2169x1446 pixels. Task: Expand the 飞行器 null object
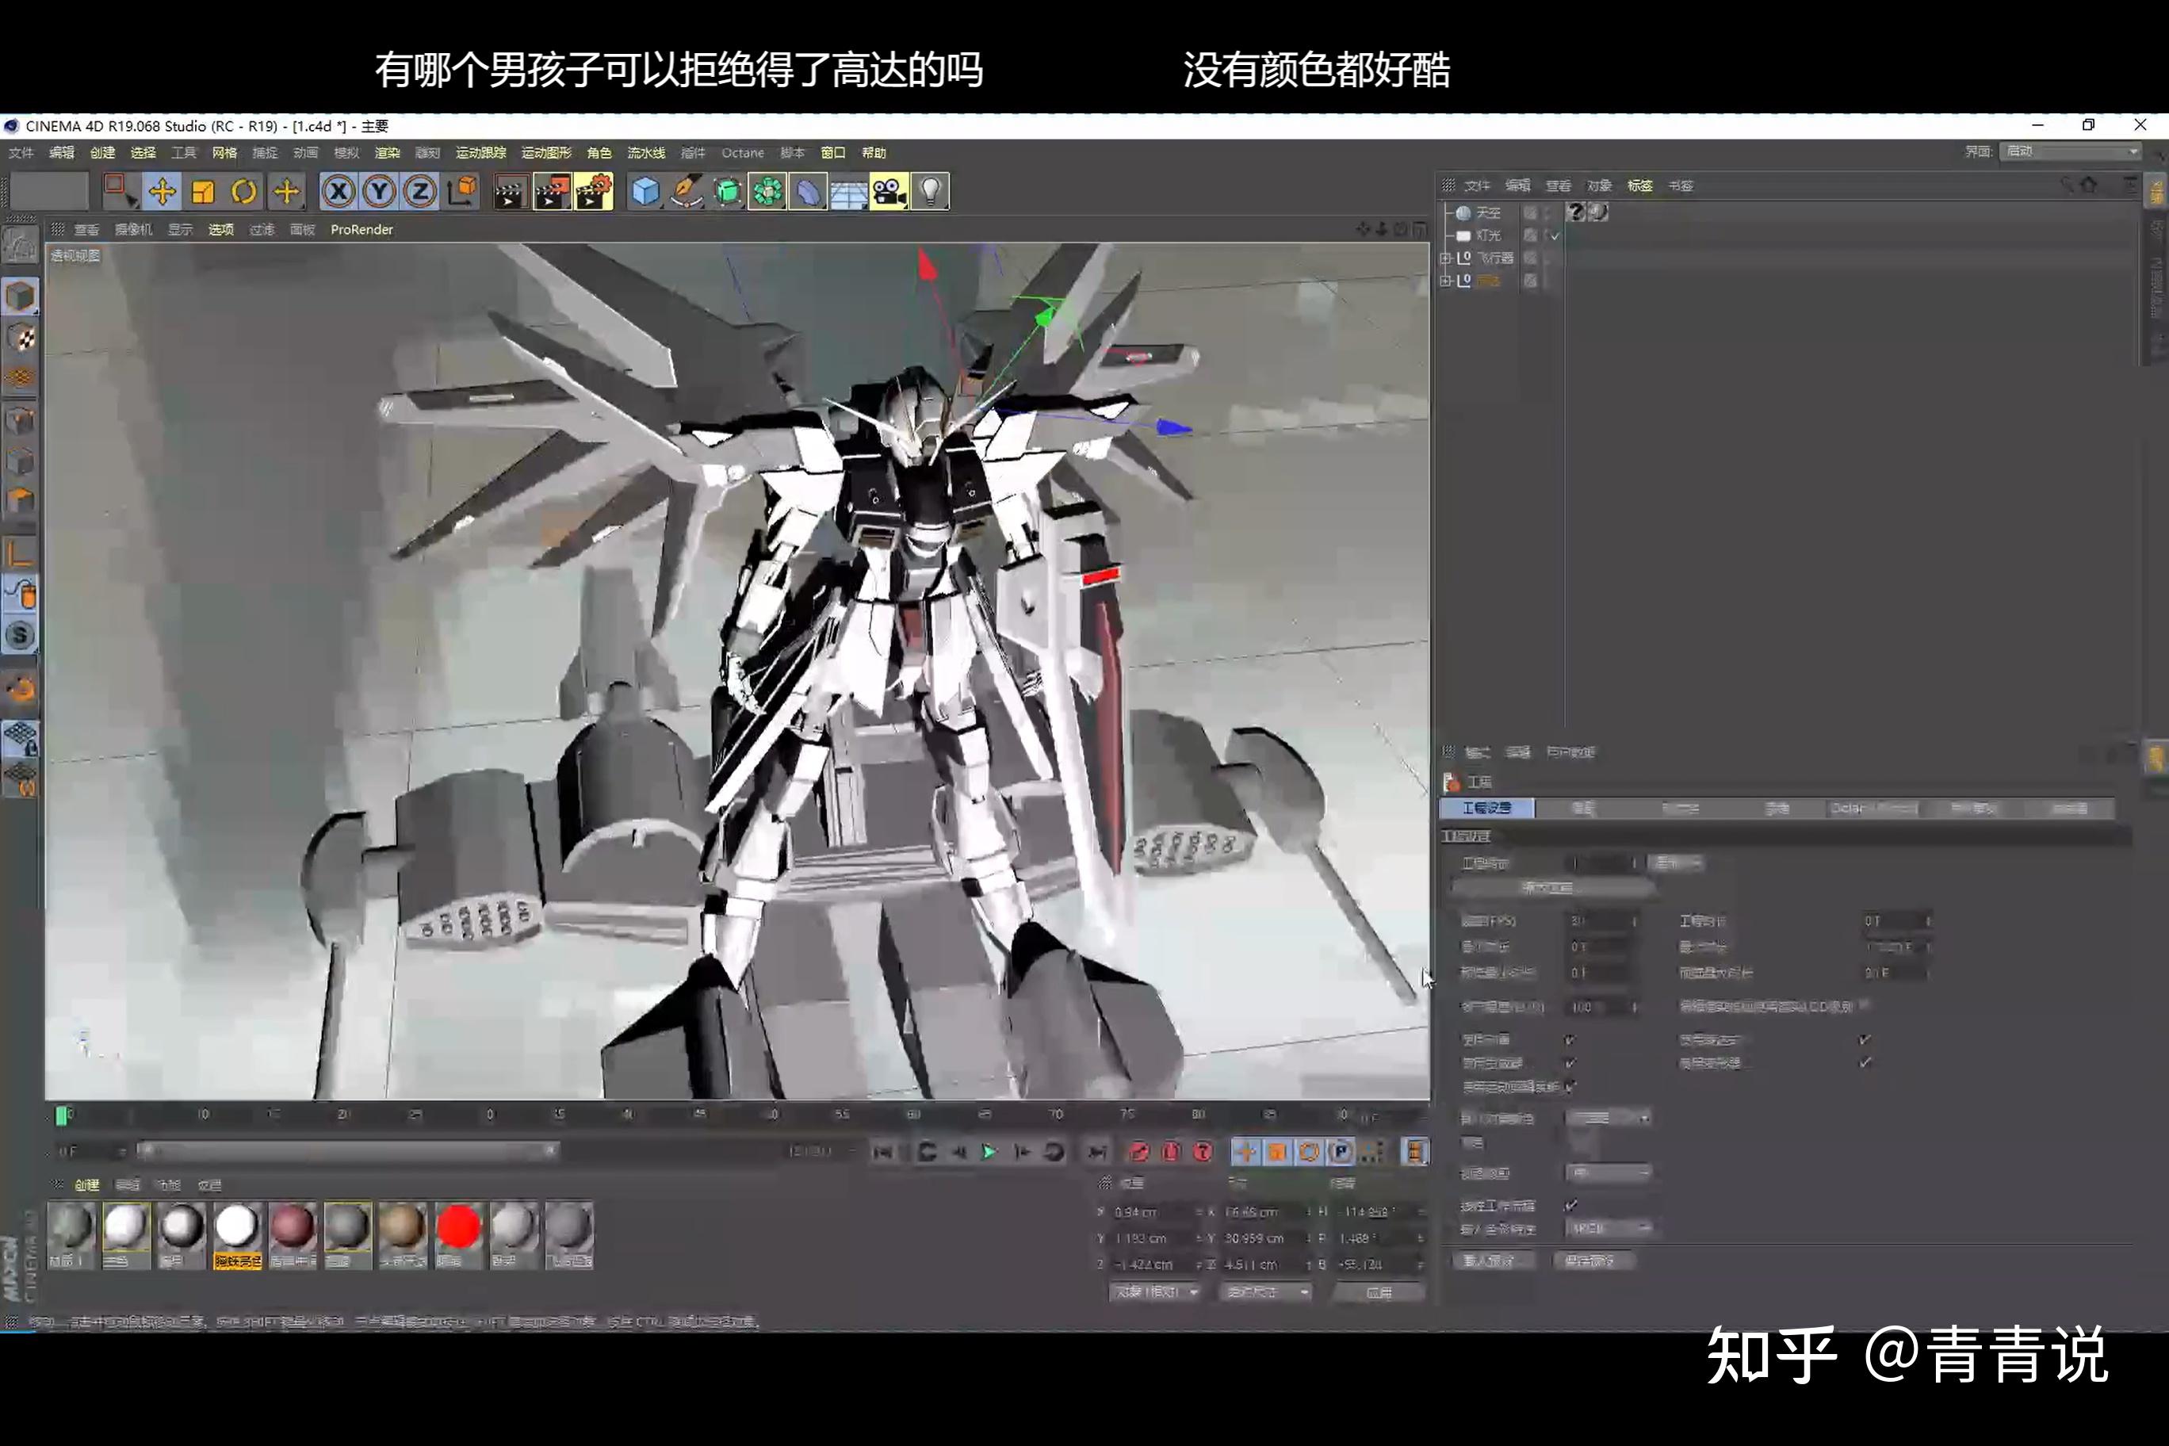click(1446, 258)
